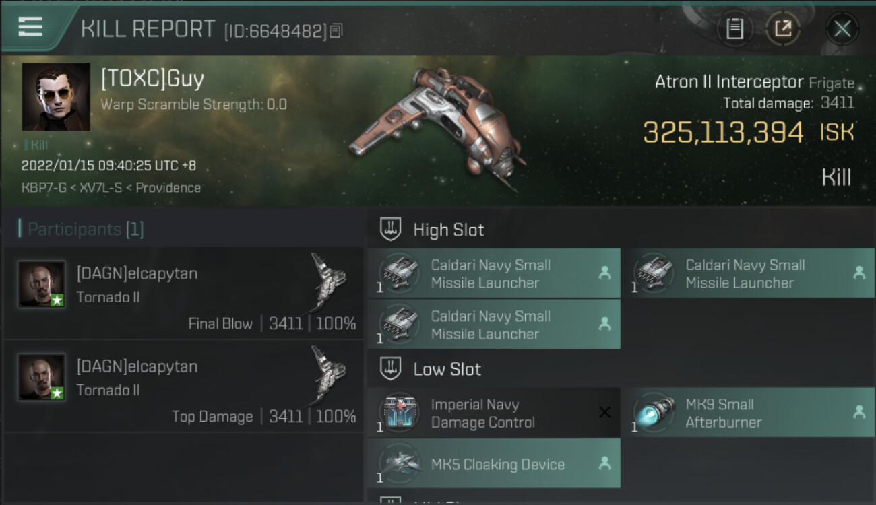This screenshot has width=876, height=505.
Task: Click the Imperial Navy Damage Control icon
Action: [x=400, y=413]
